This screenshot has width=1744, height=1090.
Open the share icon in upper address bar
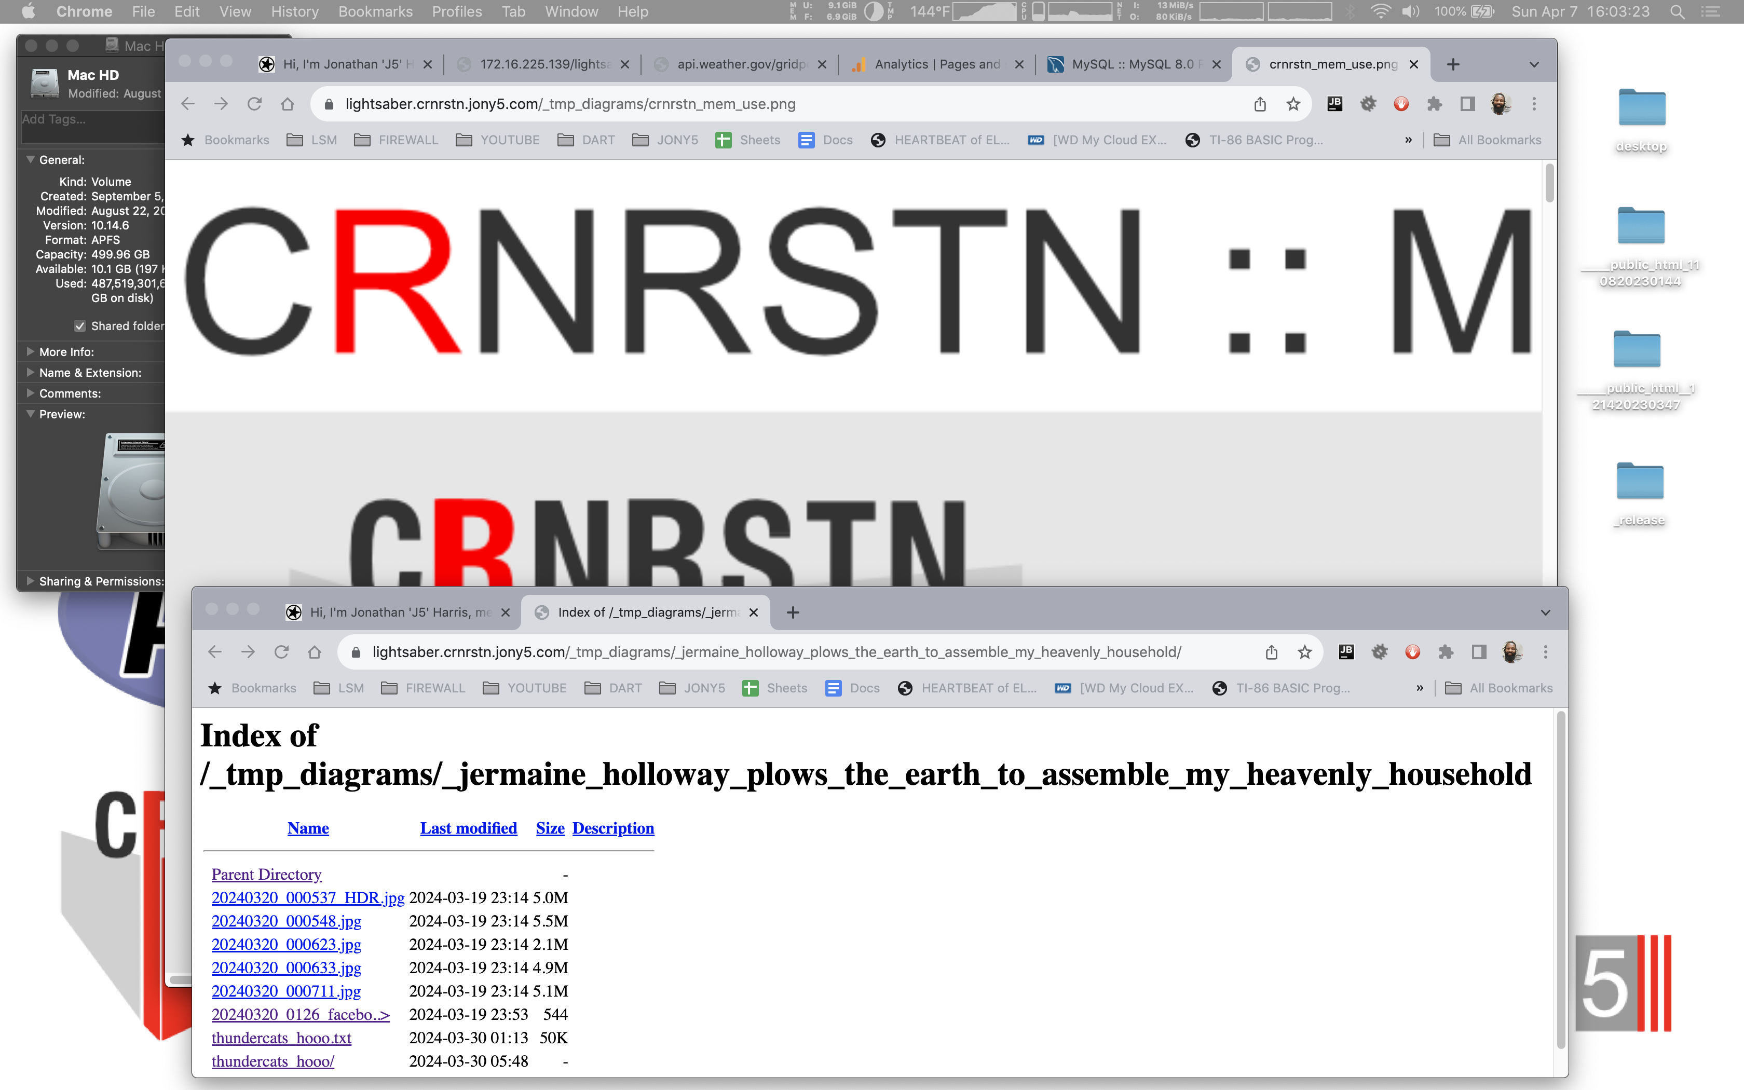tap(1260, 104)
